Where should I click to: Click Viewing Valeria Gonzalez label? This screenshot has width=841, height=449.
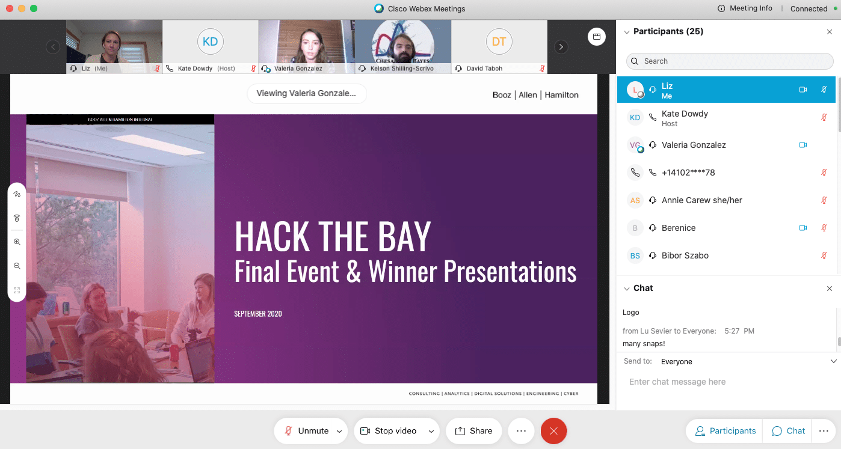(x=306, y=93)
